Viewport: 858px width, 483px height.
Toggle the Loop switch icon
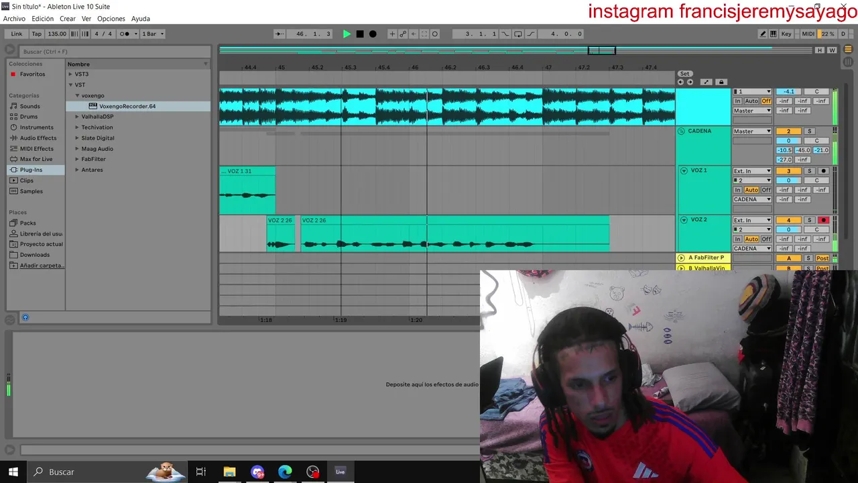tap(518, 34)
